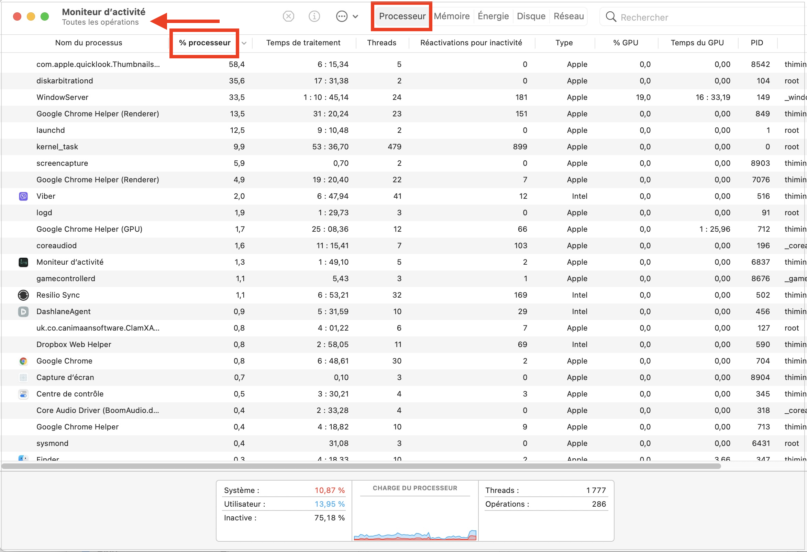Click the Système percentage value 10,87 %
Image resolution: width=807 pixels, height=552 pixels.
(x=330, y=490)
